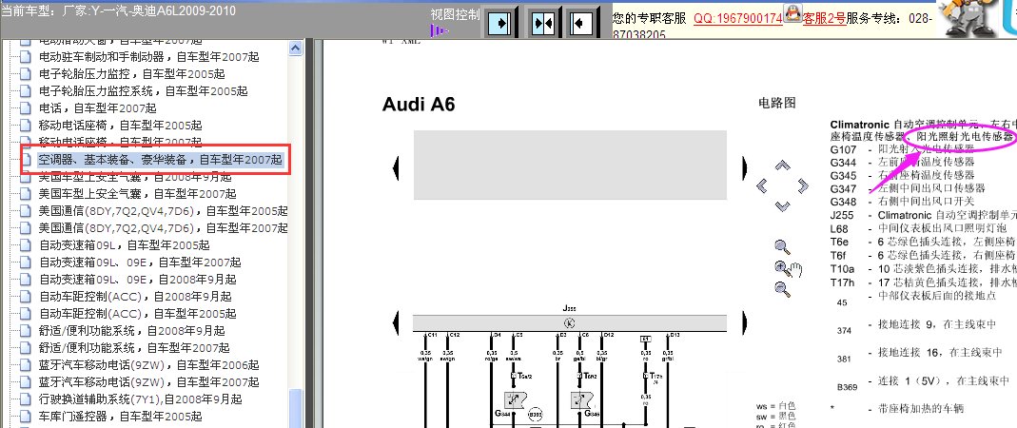The height and width of the screenshot is (428, 1017).
Task: Click the 电路图 heading
Action: point(776,103)
